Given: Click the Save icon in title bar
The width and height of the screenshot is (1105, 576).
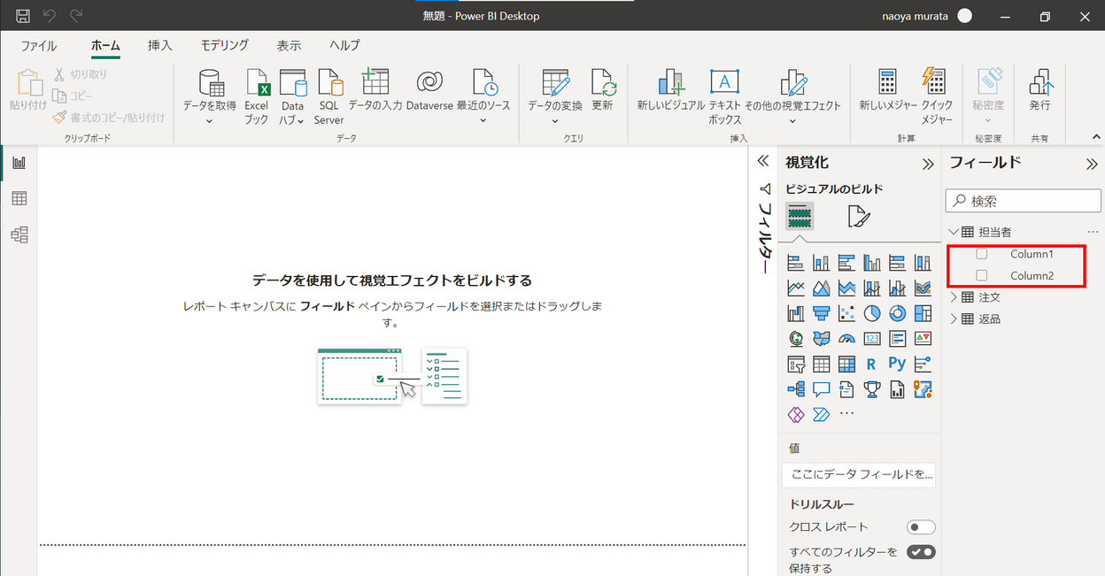Looking at the screenshot, I should click(x=23, y=16).
